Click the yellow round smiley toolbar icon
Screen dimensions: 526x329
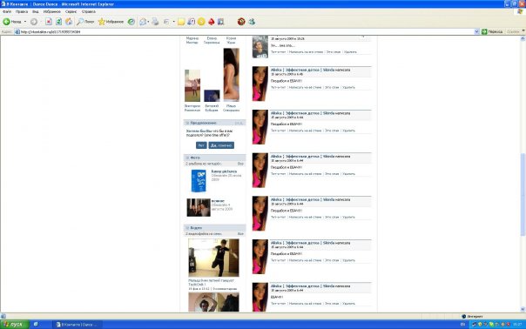click(201, 22)
